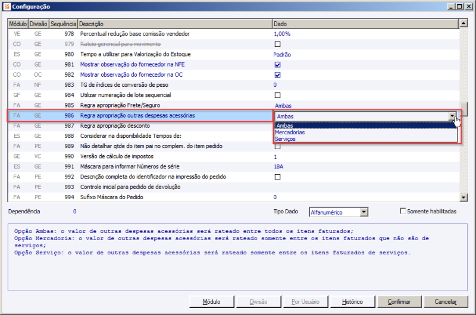
Task: Select row Não detalhar qtde do item pai
Action: (x=234, y=146)
